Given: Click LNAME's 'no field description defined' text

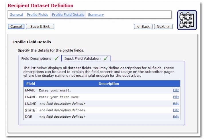Looking at the screenshot, I should pyautogui.click(x=62, y=104).
